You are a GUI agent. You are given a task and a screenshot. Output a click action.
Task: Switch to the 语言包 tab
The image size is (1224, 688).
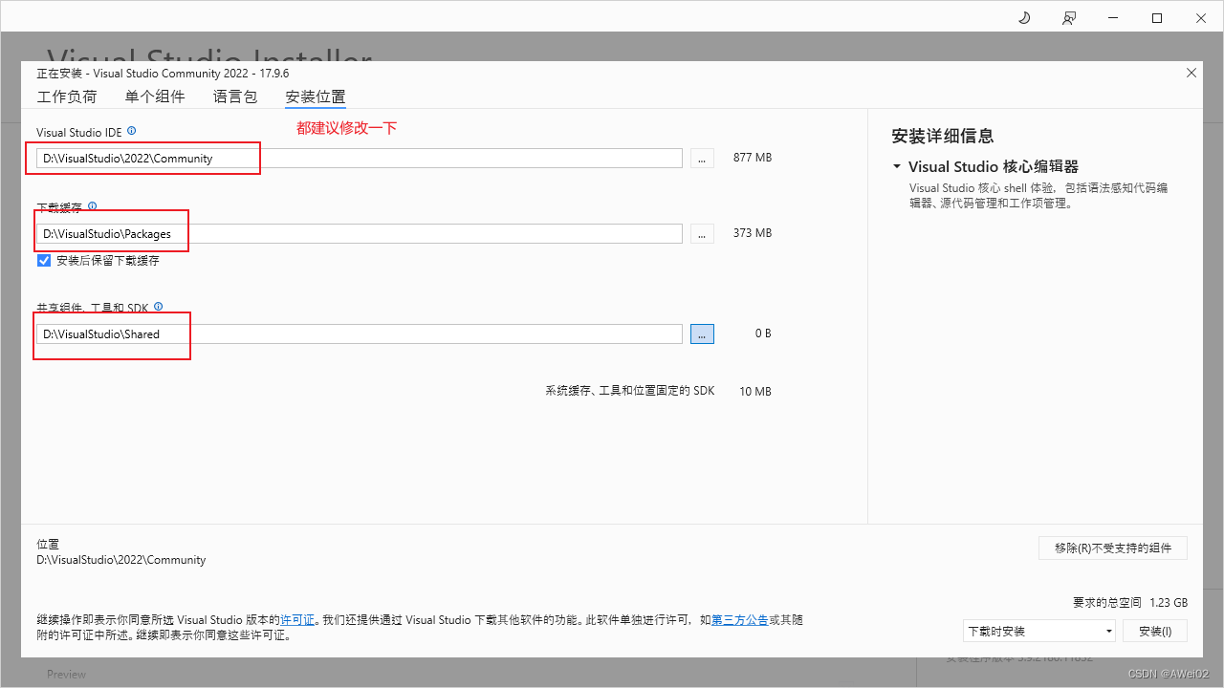pyautogui.click(x=235, y=97)
